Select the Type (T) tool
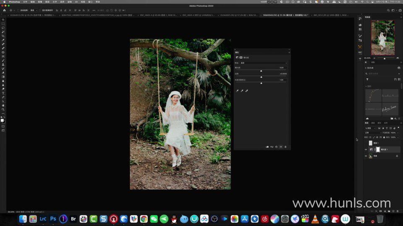The width and height of the screenshot is (403, 226). pyautogui.click(x=3, y=93)
